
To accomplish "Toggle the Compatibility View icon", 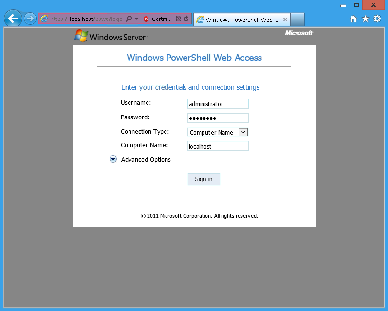I will click(x=178, y=19).
